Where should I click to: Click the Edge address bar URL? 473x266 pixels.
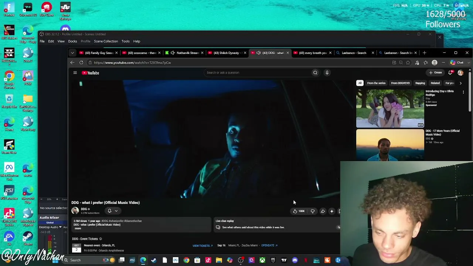pyautogui.click(x=132, y=63)
